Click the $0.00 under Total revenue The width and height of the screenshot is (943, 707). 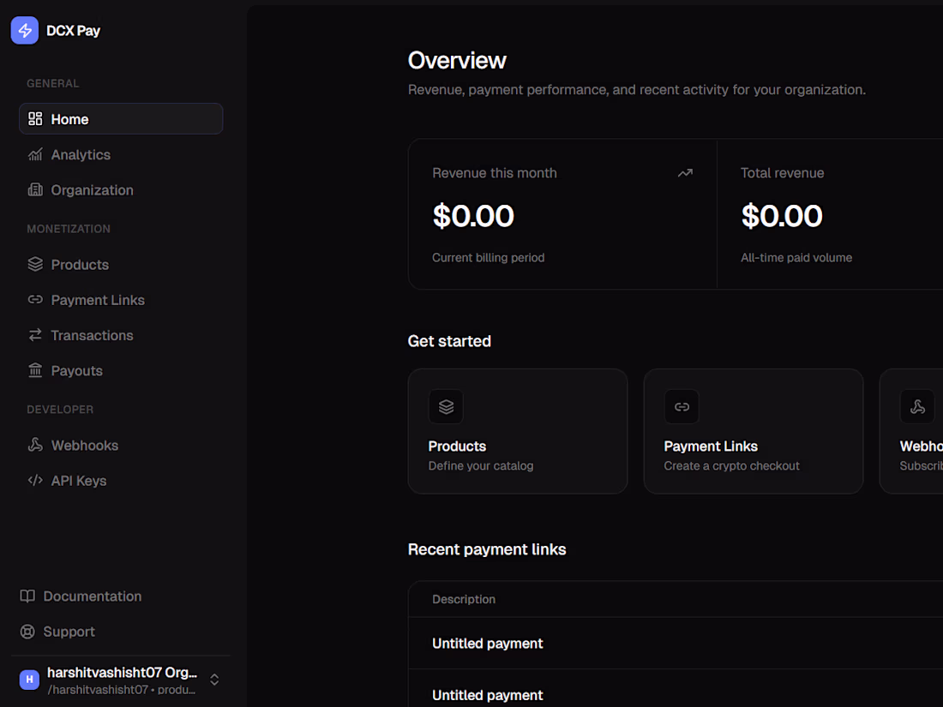(782, 215)
